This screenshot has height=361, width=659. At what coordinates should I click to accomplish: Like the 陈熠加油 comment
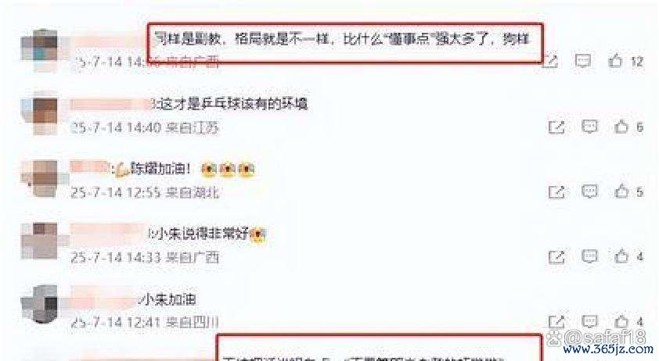click(621, 191)
